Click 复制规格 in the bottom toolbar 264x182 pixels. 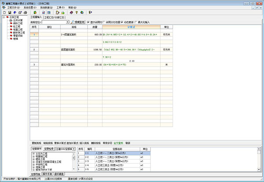click(x=37, y=143)
